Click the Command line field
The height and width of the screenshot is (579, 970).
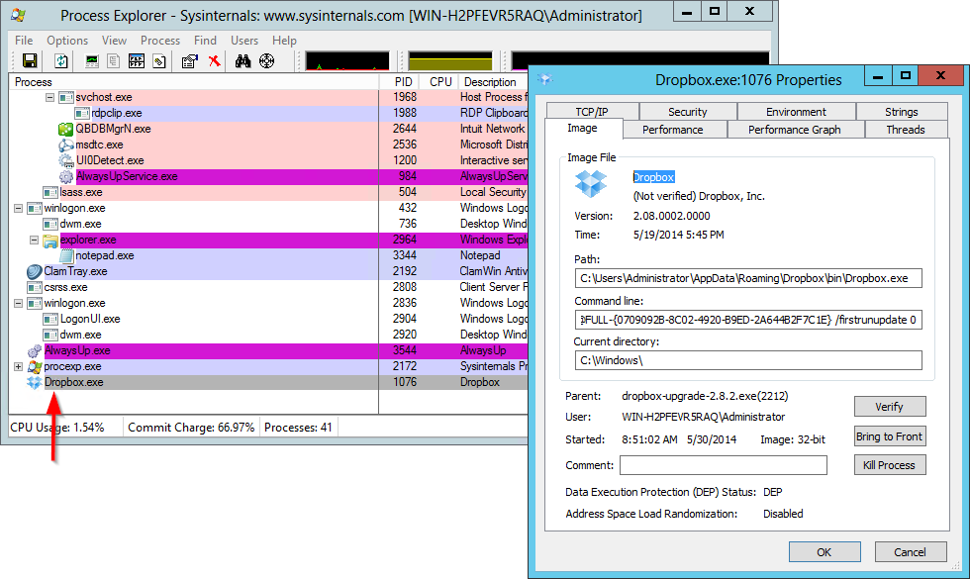748,320
